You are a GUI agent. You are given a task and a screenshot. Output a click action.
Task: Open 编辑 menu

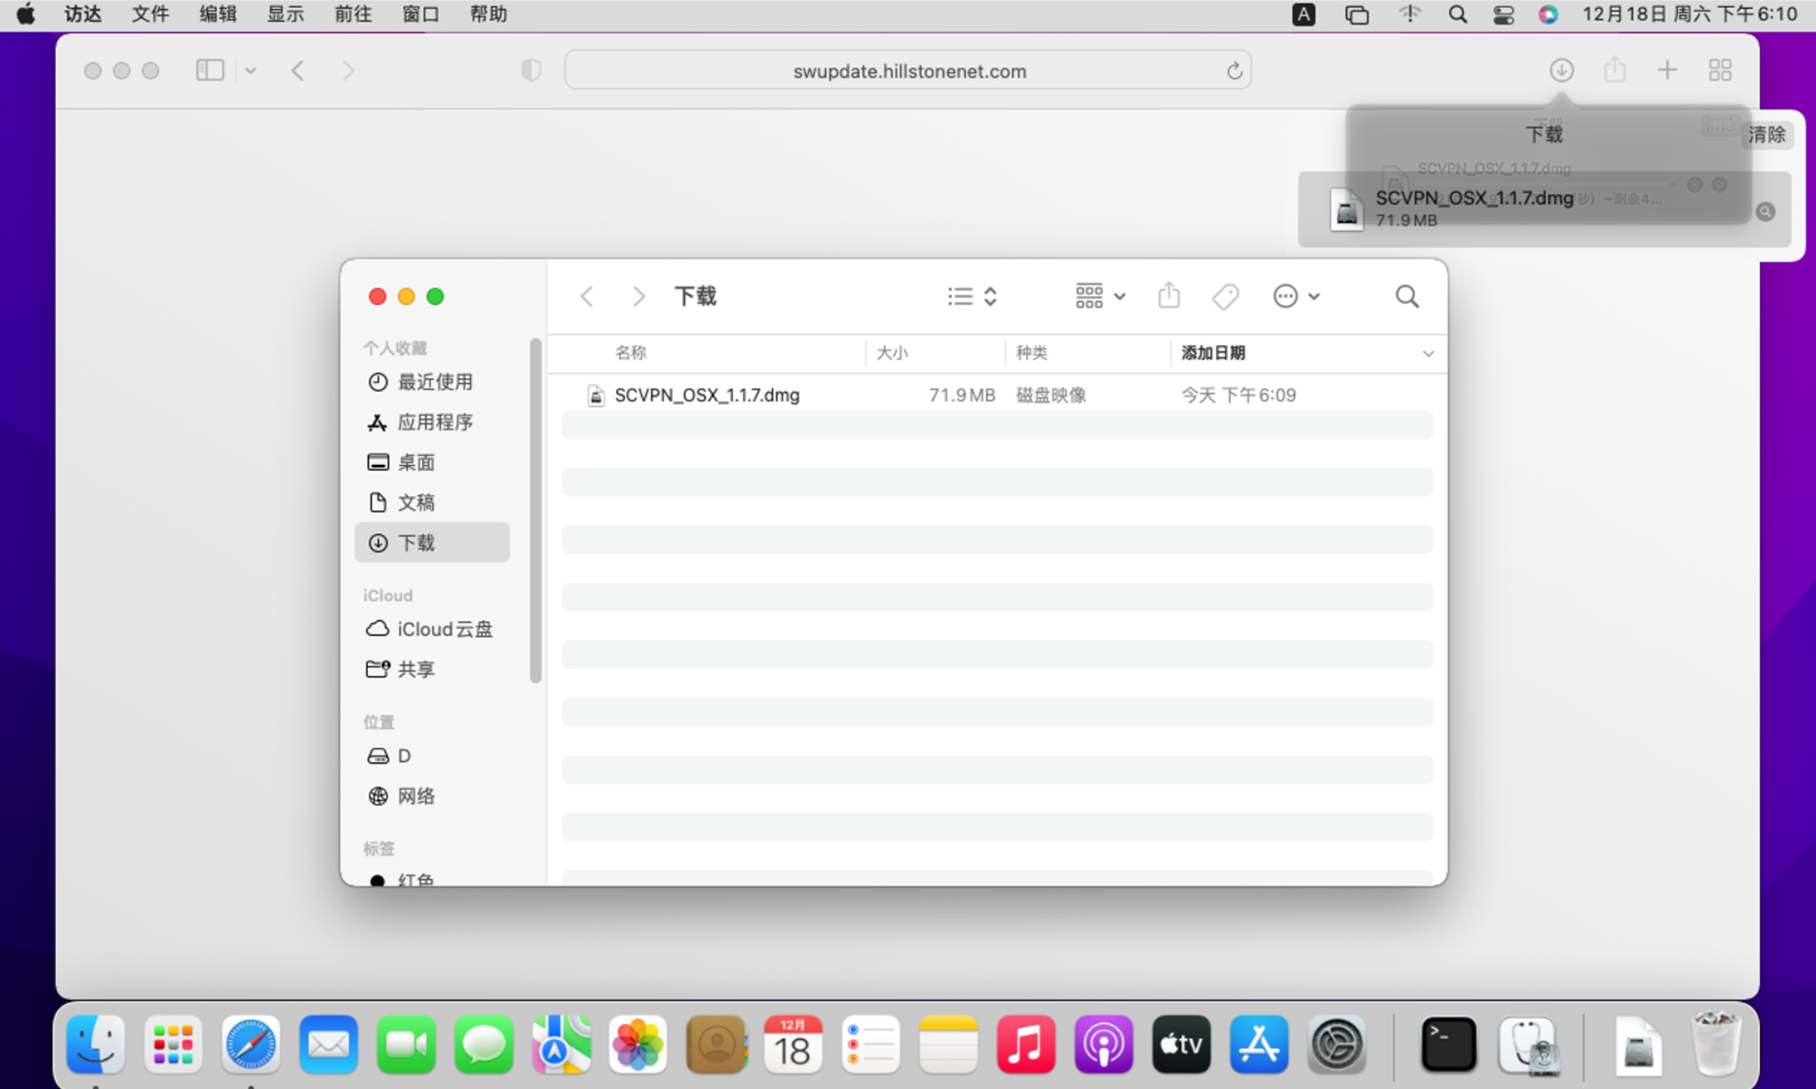218,14
